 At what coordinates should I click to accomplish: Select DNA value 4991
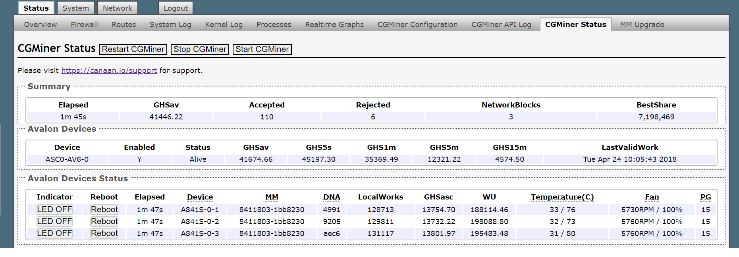point(332,210)
